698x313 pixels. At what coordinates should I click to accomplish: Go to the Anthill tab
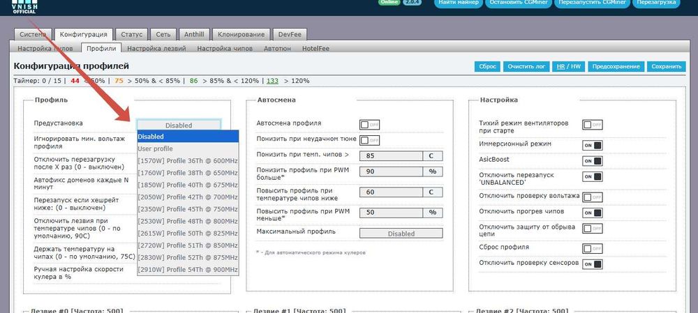[x=195, y=34]
